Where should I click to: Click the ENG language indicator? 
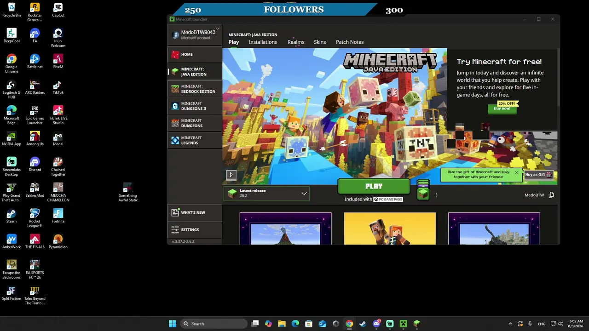542,324
